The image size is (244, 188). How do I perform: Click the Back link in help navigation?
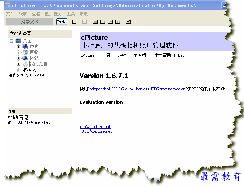point(182,55)
